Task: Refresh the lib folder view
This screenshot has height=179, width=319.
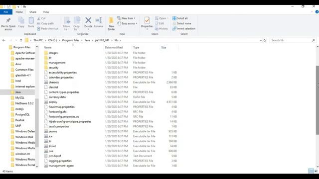Action: (x=265, y=40)
